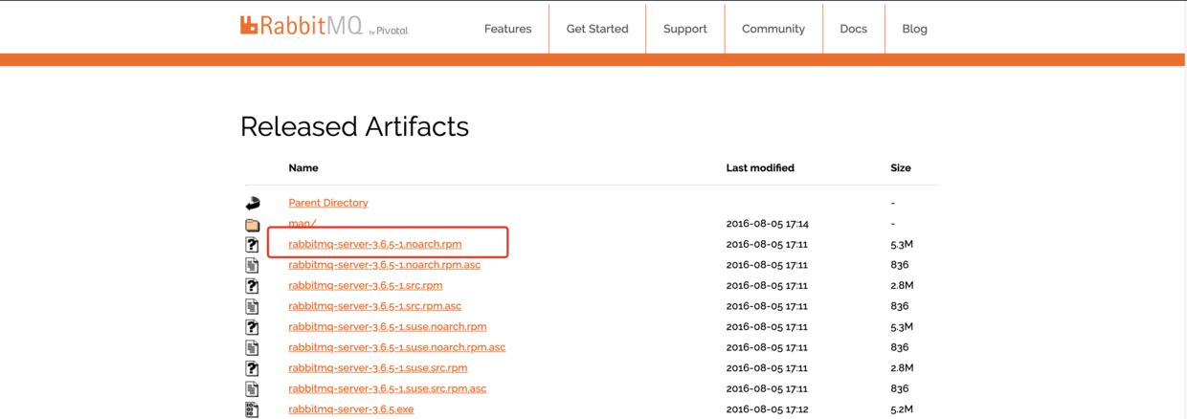
Task: Click the file icon beside rabbitmq-server-3.6.5-1.suse.noarch.rpm
Action: [253, 327]
